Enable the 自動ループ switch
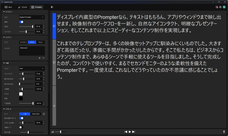228x136 pixels. point(21,127)
